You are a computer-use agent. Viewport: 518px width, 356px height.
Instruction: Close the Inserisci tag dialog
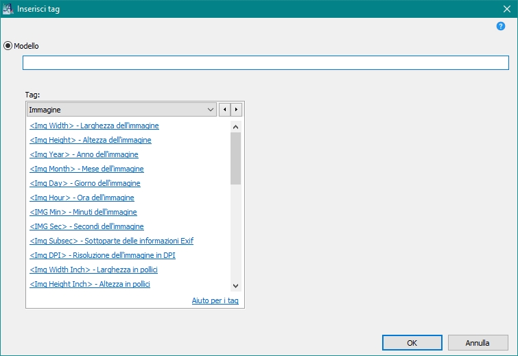(507, 9)
